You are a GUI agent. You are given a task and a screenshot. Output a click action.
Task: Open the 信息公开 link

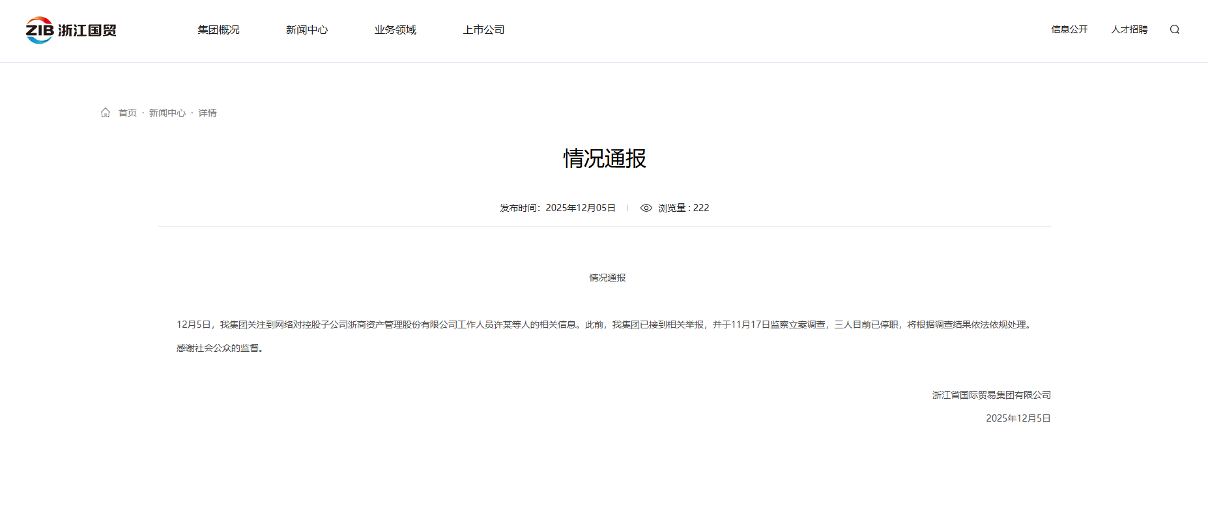click(1069, 29)
